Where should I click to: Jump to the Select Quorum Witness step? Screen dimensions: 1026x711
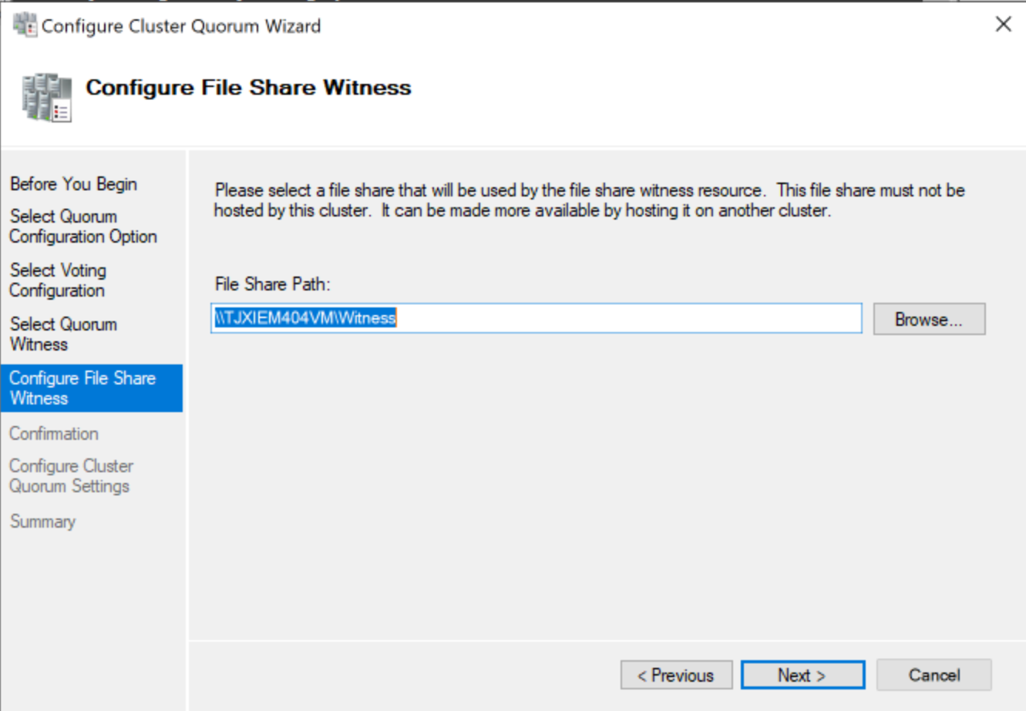tap(63, 334)
